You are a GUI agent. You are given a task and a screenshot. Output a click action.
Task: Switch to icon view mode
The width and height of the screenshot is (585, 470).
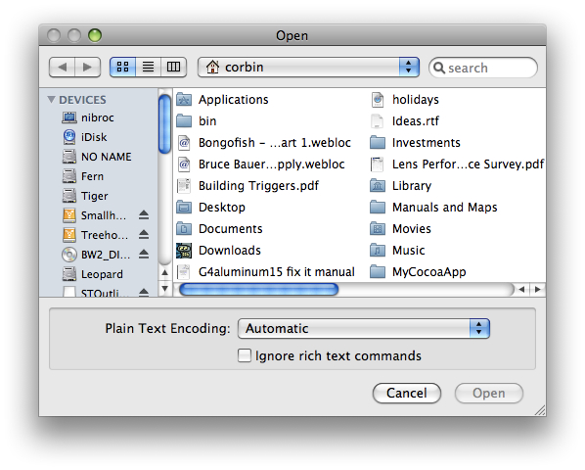coord(122,68)
